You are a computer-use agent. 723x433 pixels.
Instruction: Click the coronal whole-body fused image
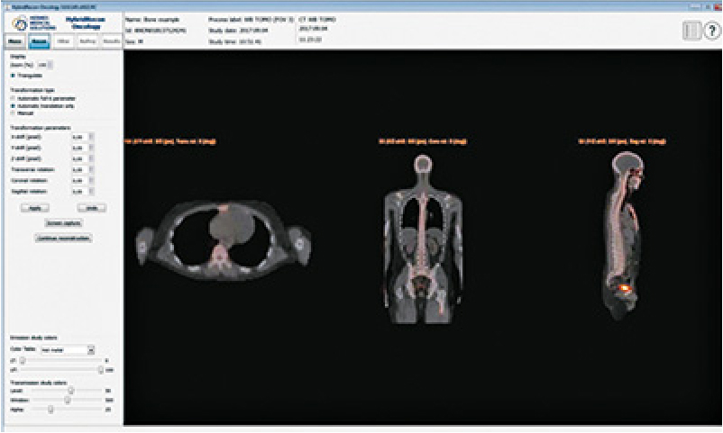coord(423,239)
